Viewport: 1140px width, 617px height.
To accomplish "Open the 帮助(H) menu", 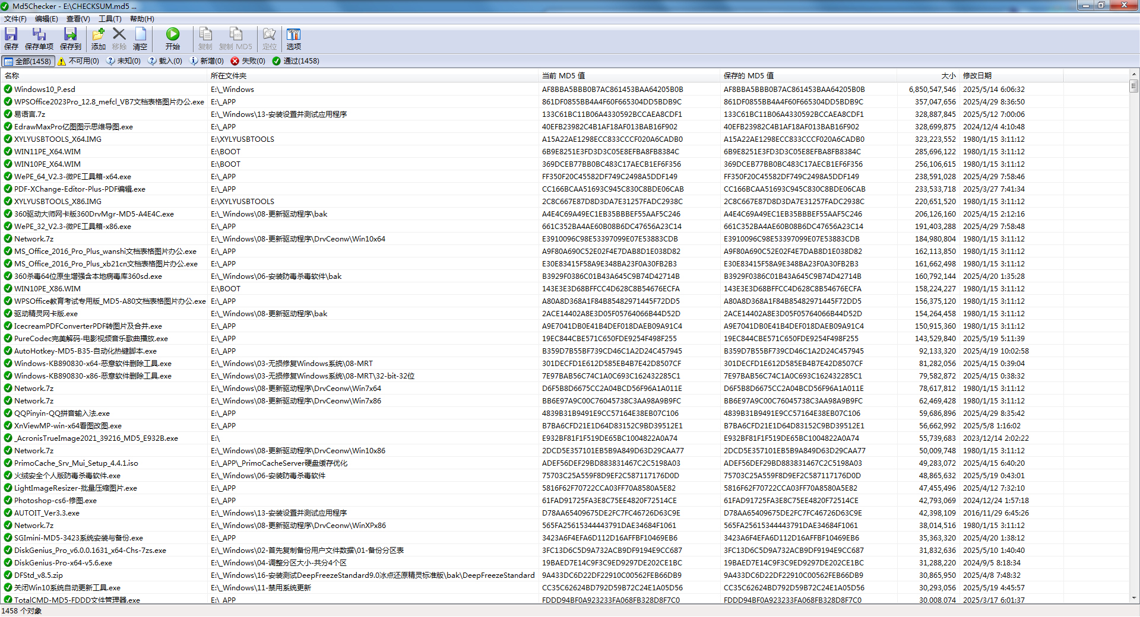I will 142,19.
